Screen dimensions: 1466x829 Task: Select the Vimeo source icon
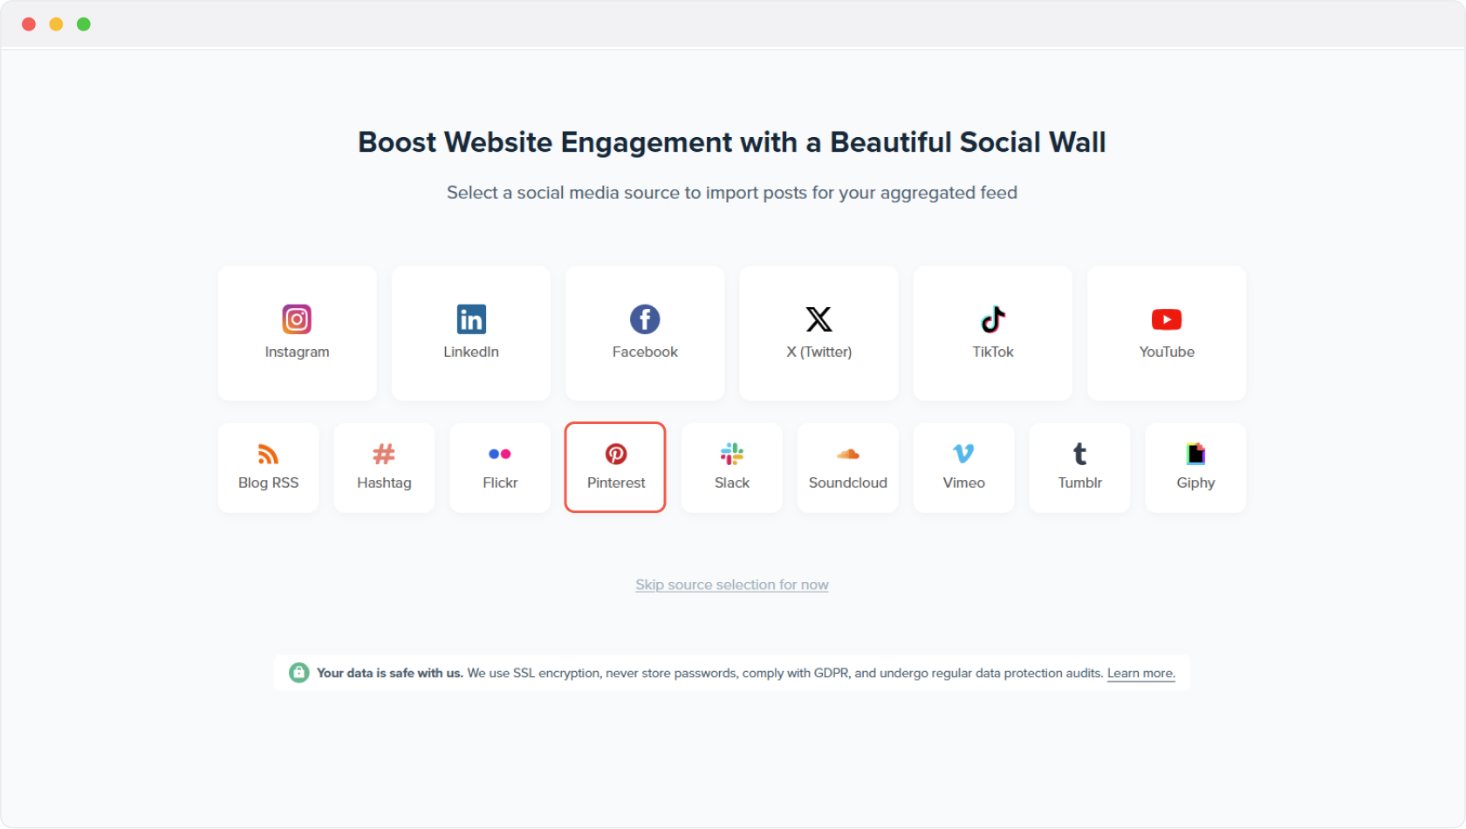pos(963,454)
